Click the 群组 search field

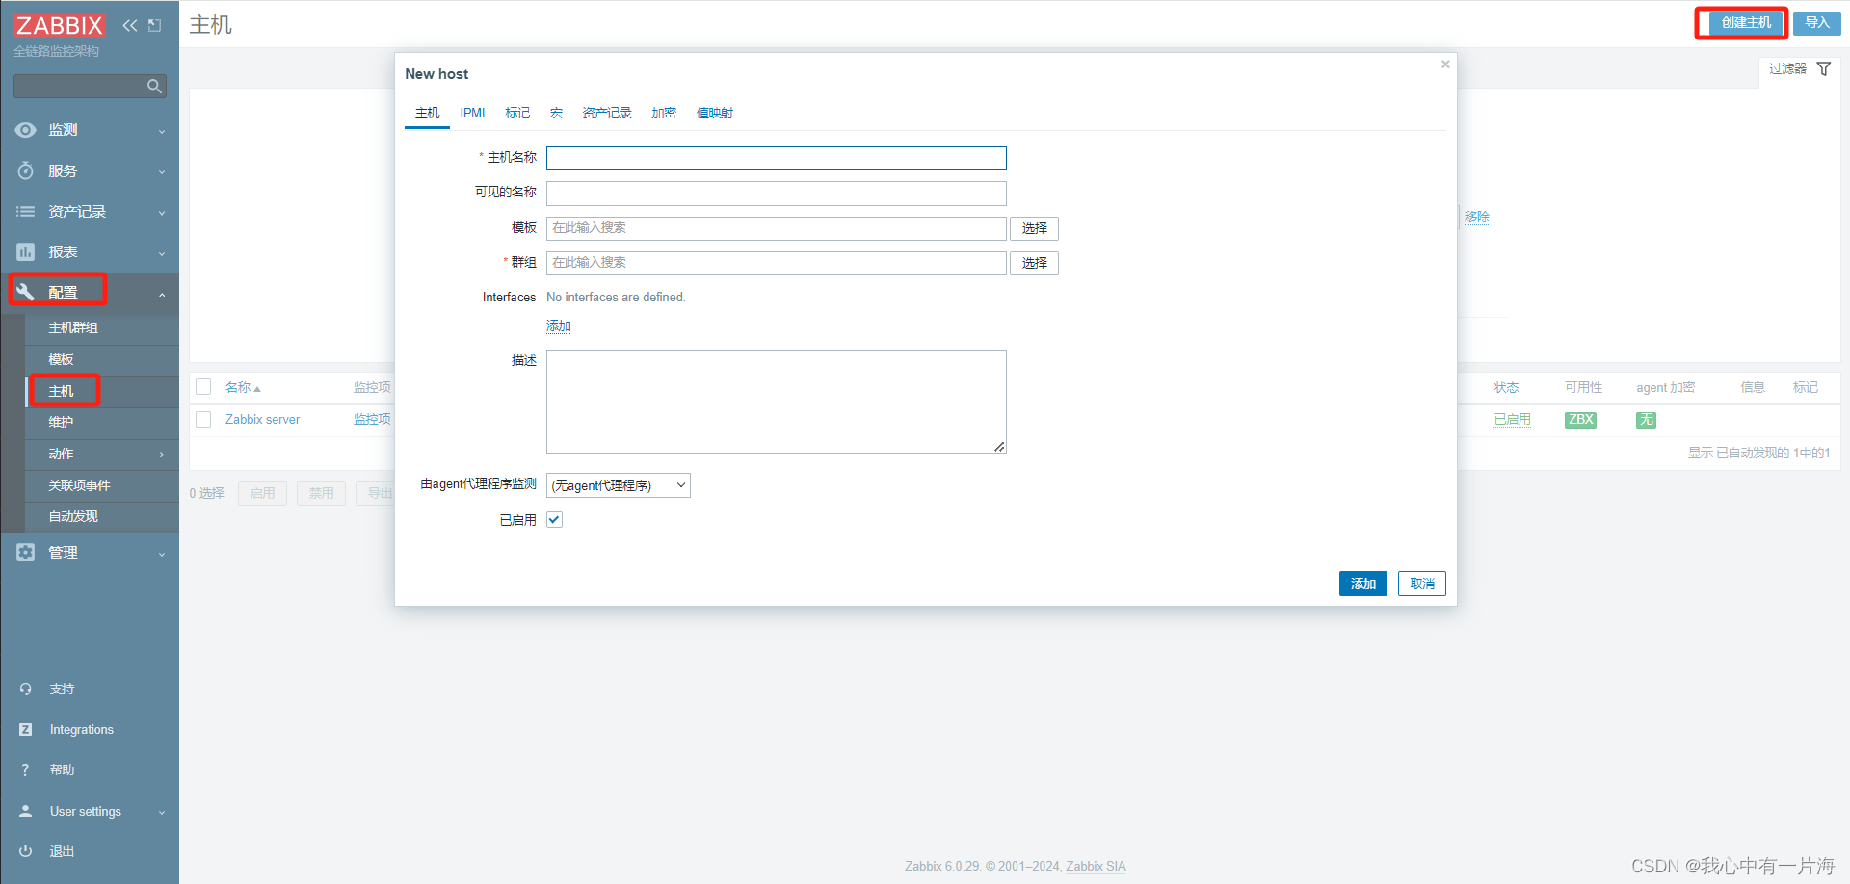777,263
